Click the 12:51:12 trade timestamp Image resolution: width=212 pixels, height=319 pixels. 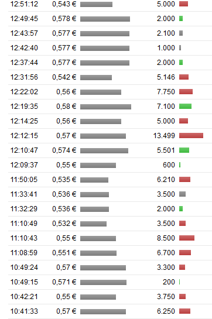click(x=24, y=4)
